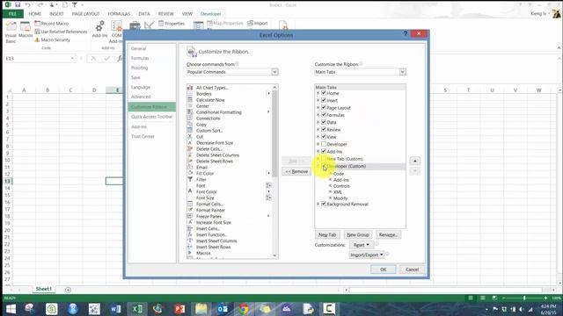Adjust the zoom slider in status bar
563x316 pixels.
pos(524,298)
